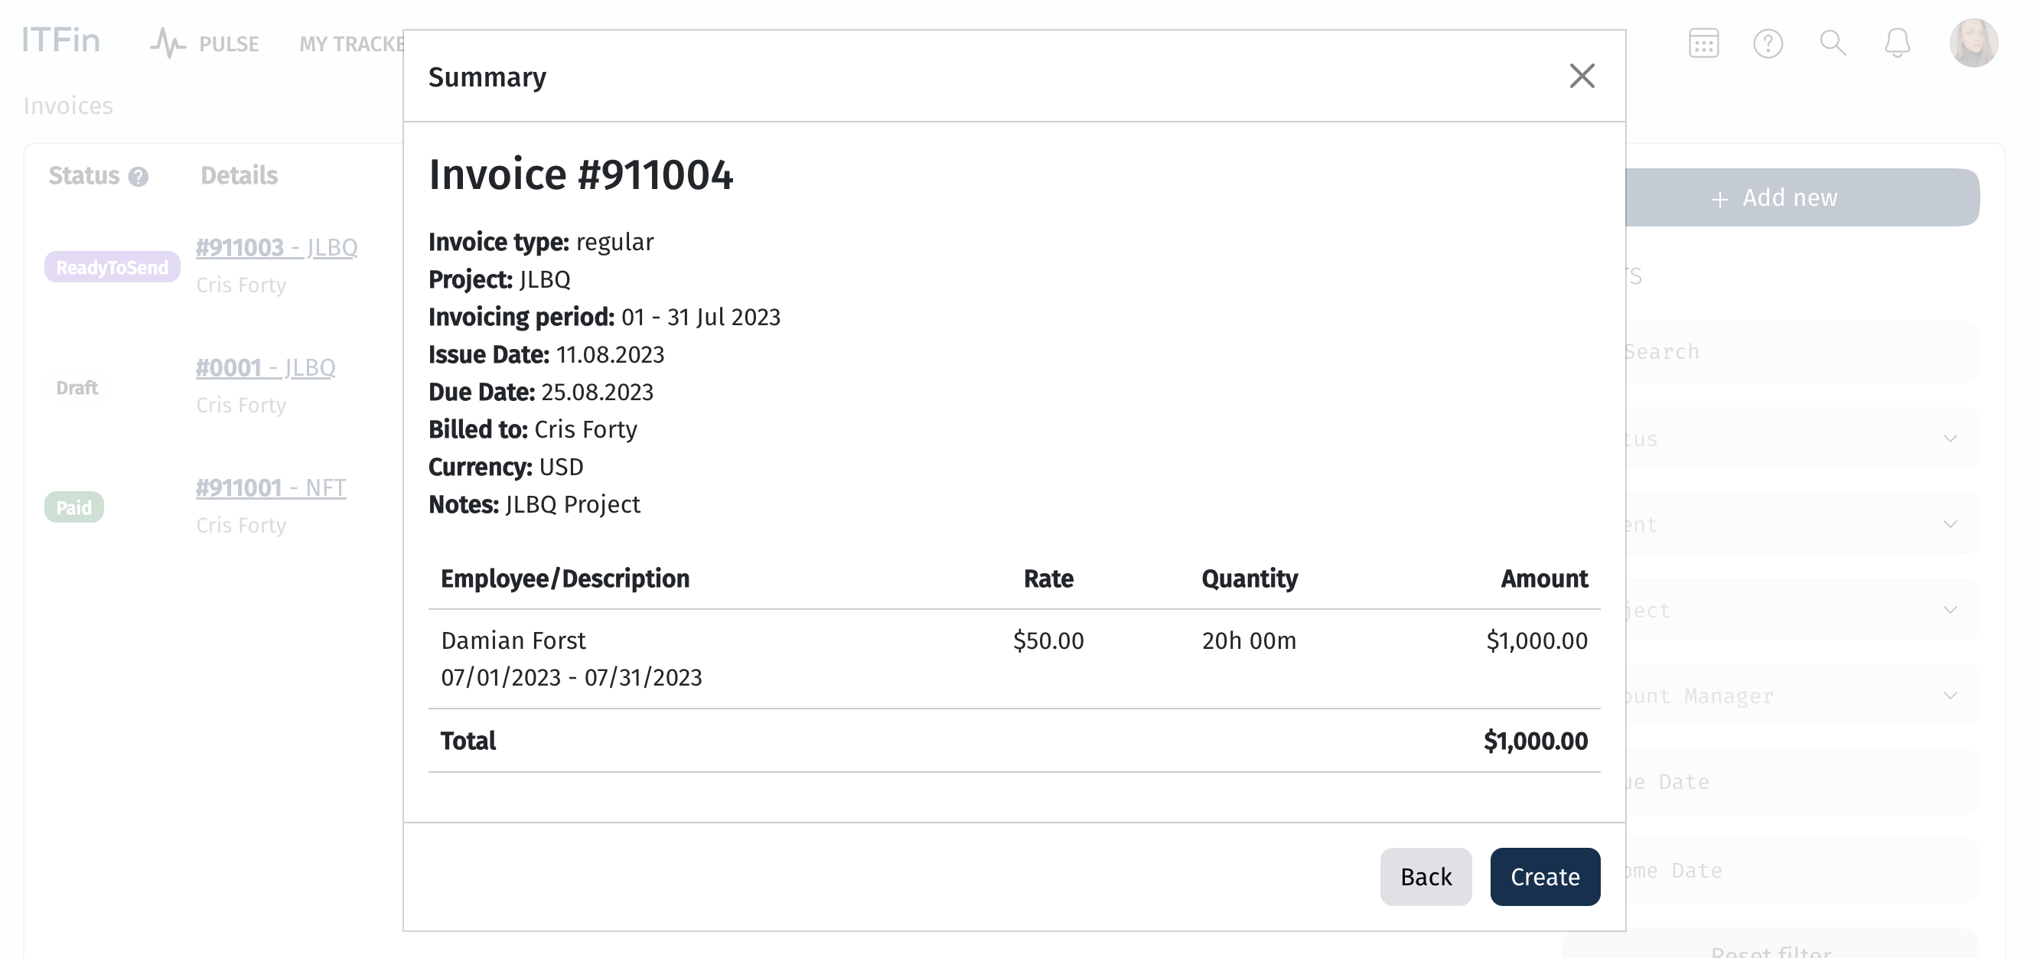This screenshot has width=2040, height=958.
Task: Click the help question mark icon
Action: point(1768,44)
